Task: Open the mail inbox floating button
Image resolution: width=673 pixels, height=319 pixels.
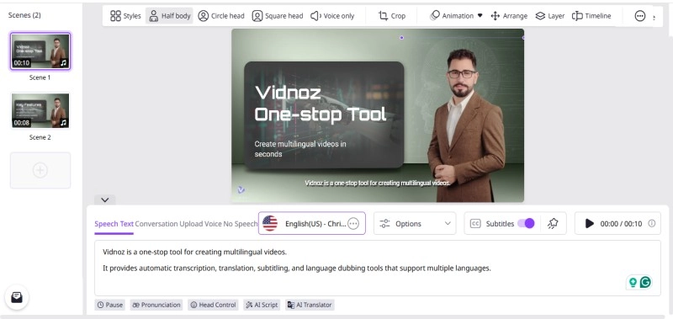Action: tap(16, 297)
